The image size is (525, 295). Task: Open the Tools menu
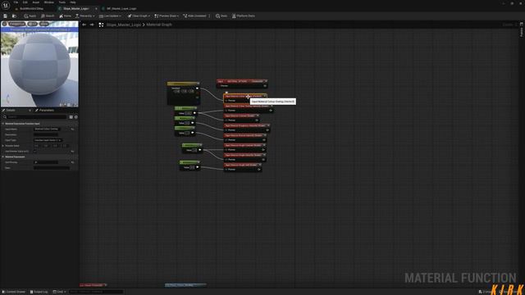coord(62,2)
